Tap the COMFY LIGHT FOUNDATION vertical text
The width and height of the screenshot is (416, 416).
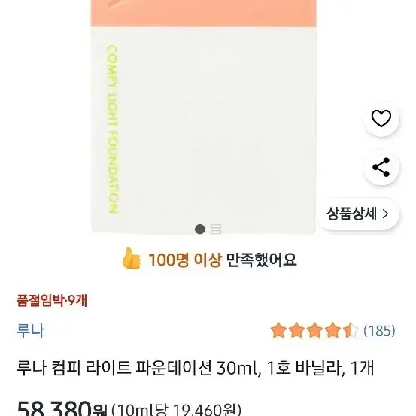112,129
